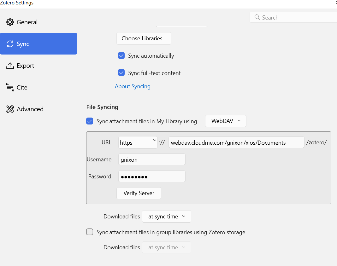Screen dimensions: 337x266
Task: Open the WebDAV storage method dropdown
Action: [226, 121]
